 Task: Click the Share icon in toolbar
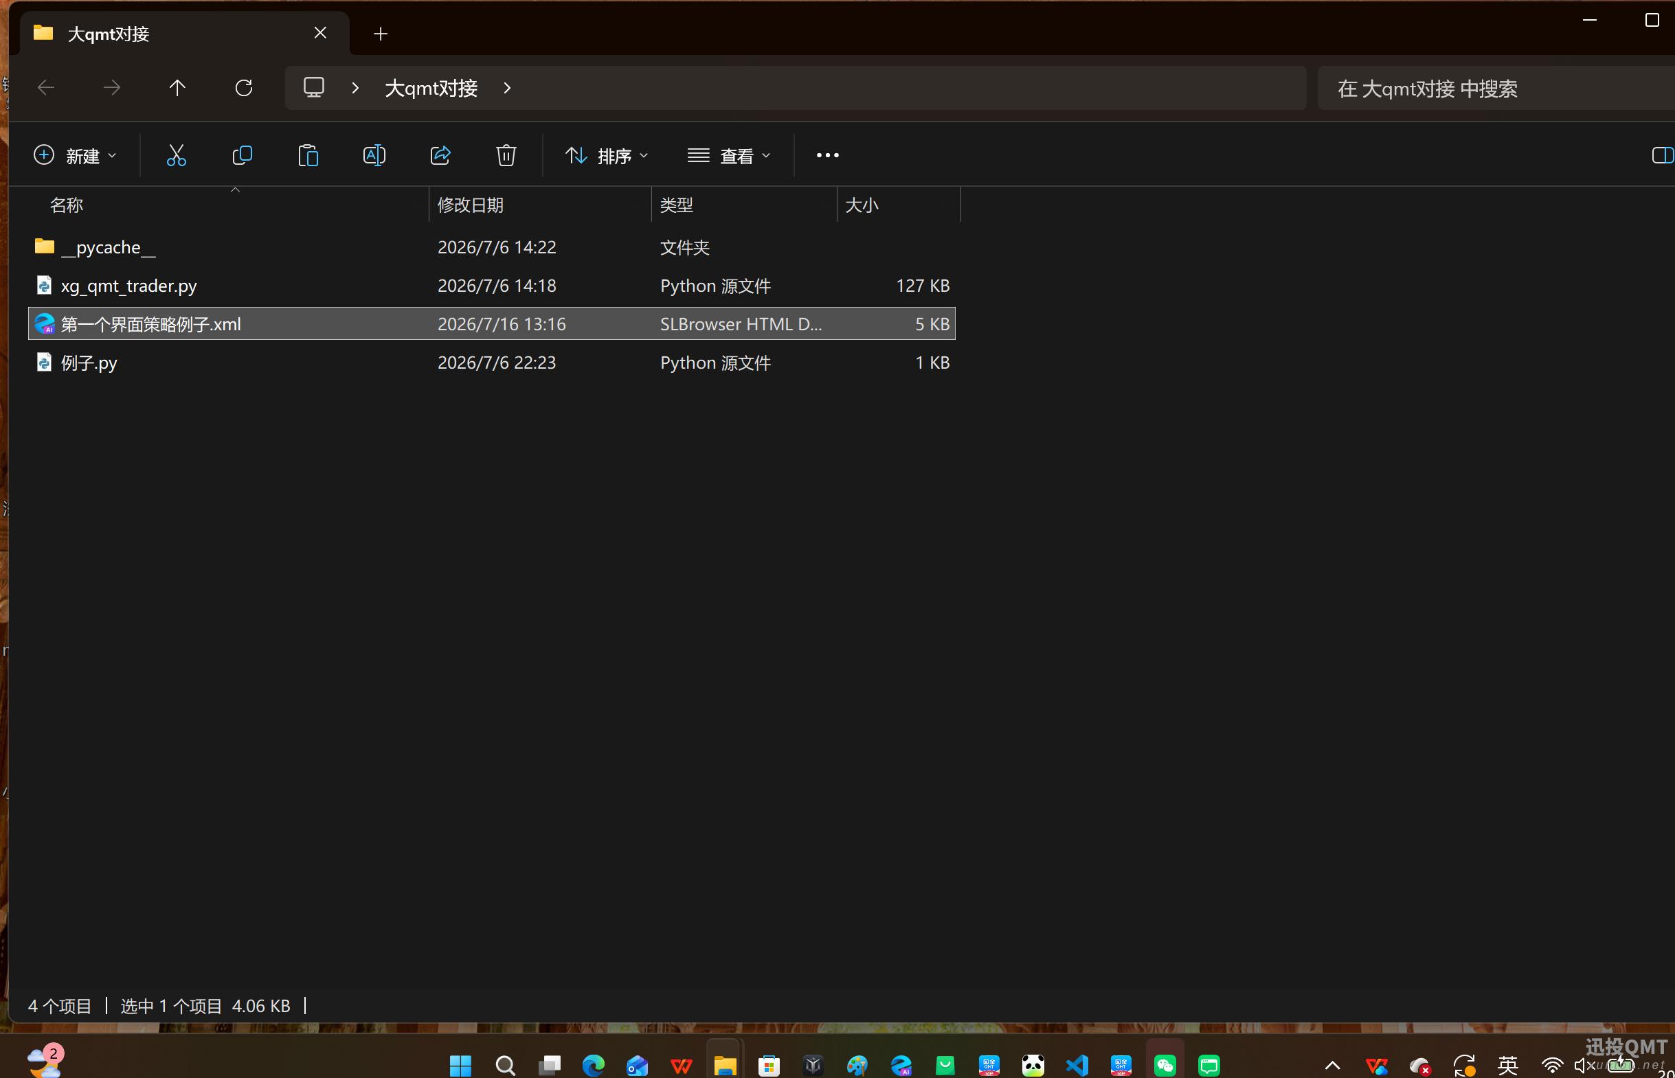point(440,155)
